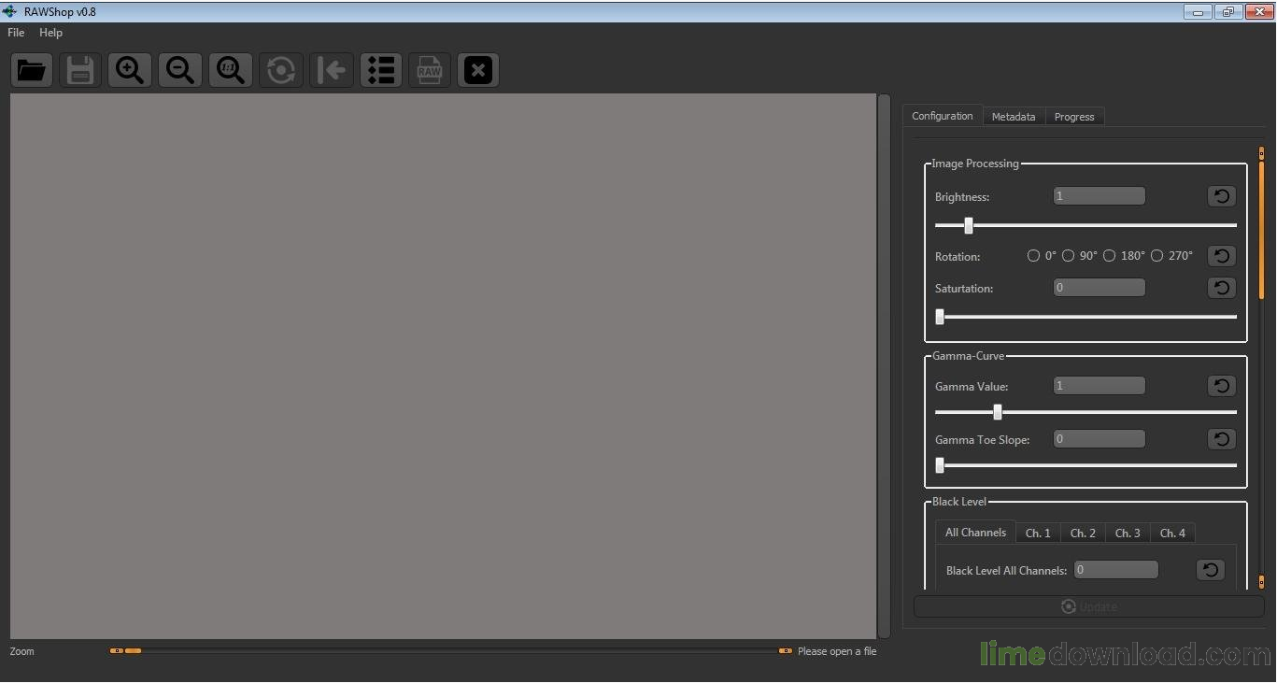Reset the Gamma Value setting
Image resolution: width=1277 pixels, height=683 pixels.
point(1221,386)
